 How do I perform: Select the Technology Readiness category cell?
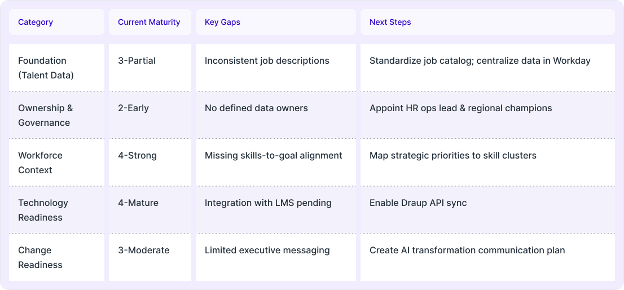(x=56, y=210)
